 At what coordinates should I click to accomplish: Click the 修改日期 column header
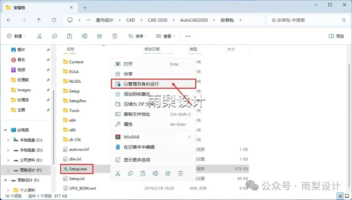point(152,49)
